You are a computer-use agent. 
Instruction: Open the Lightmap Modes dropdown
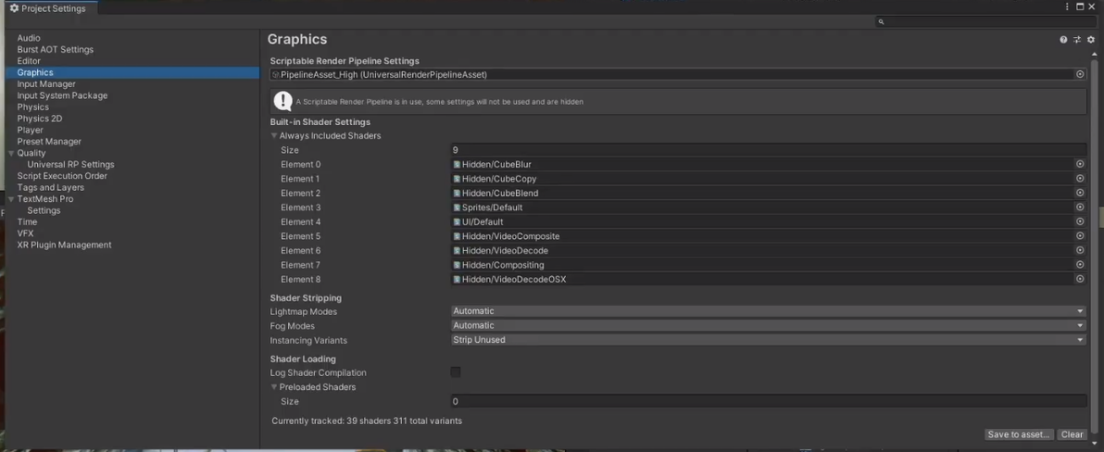coord(768,311)
